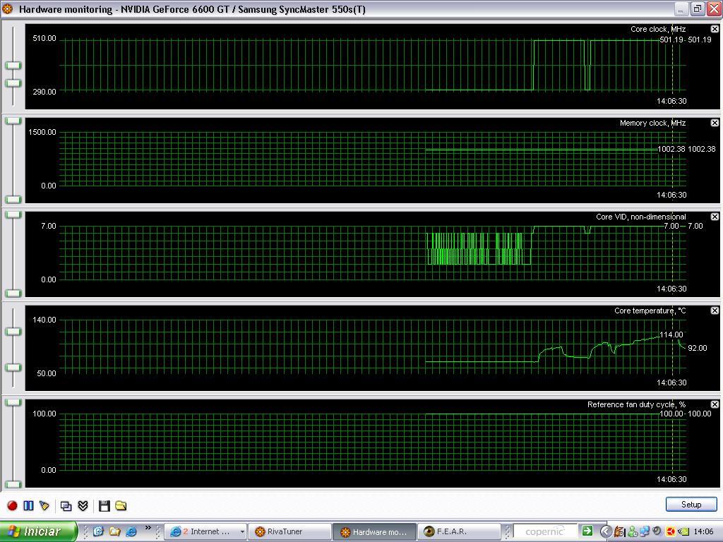
Task: Save the log using the floppy disk icon
Action: click(104, 506)
